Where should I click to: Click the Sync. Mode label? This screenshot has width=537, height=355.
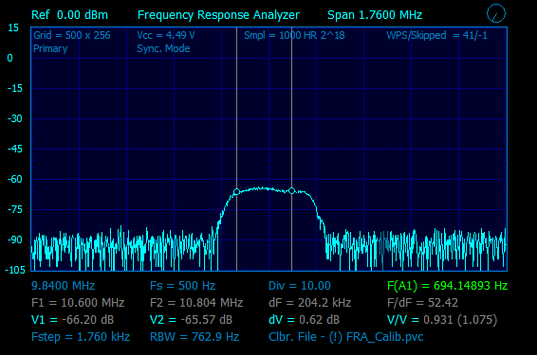tap(163, 48)
